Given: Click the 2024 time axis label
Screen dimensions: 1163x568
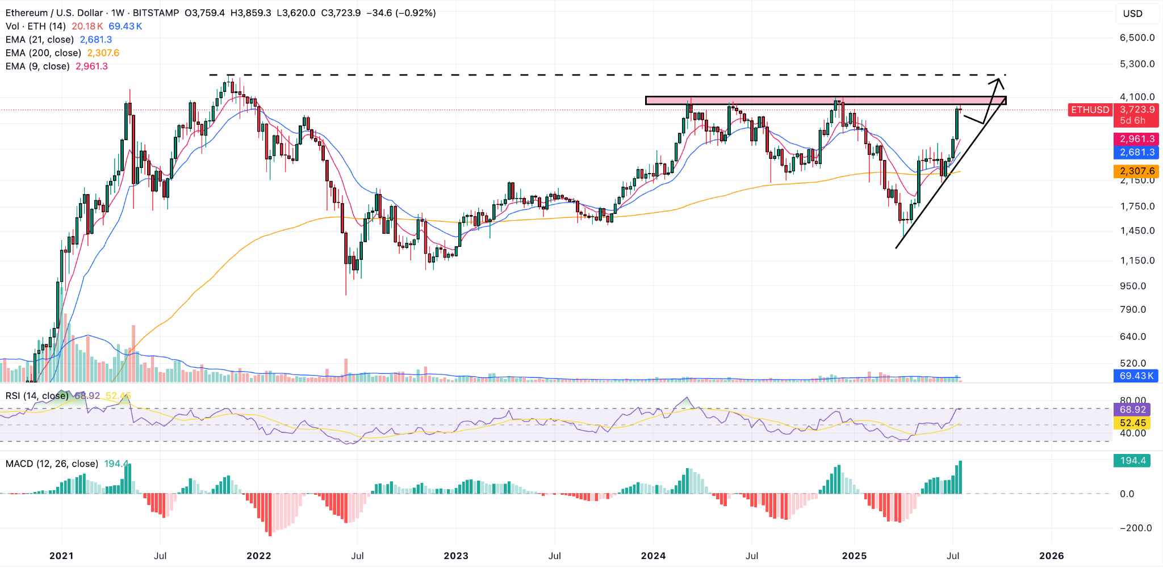Looking at the screenshot, I should (x=653, y=556).
